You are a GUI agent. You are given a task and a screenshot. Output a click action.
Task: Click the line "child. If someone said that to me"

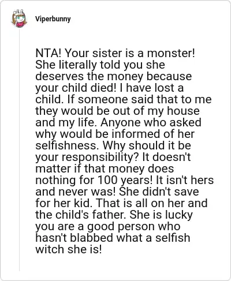click(124, 99)
